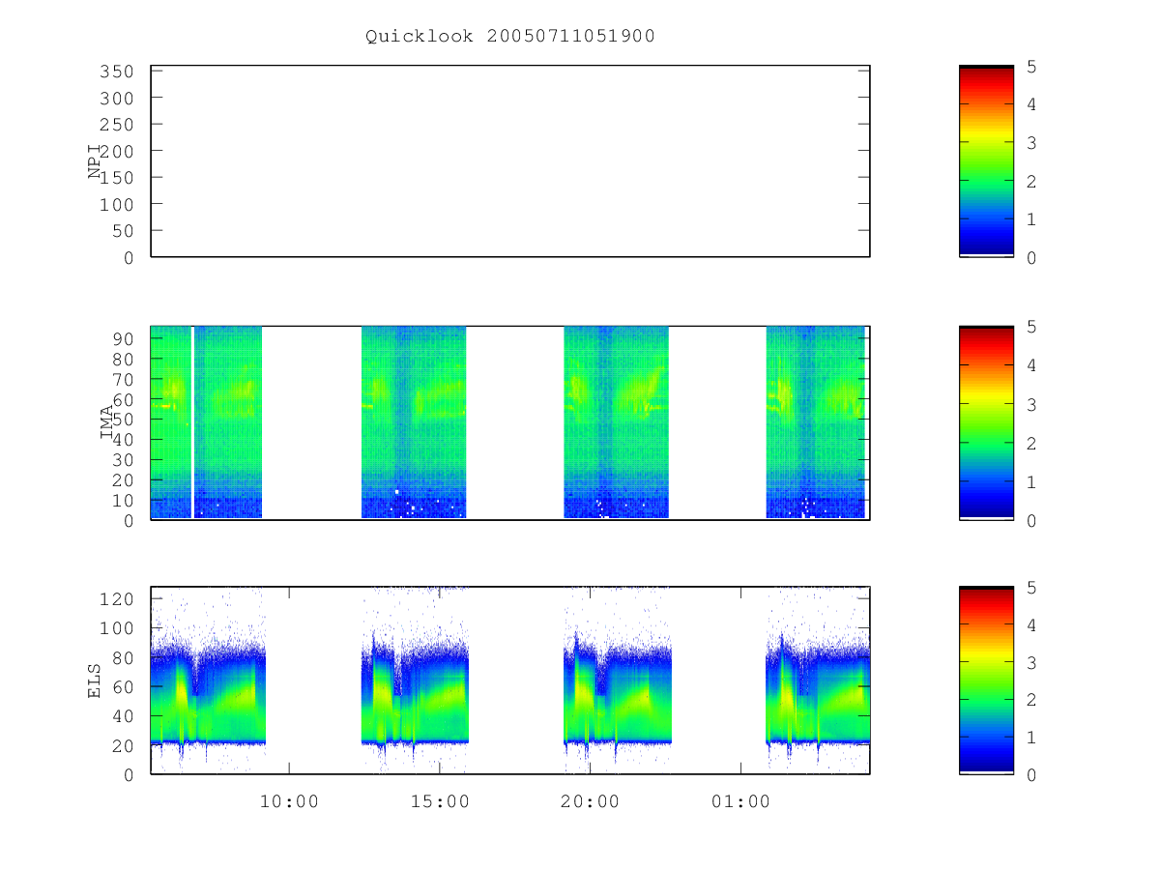Screen dimensions: 1160x870
Task: Click the ELS data block around 15:00
Action: point(416,691)
